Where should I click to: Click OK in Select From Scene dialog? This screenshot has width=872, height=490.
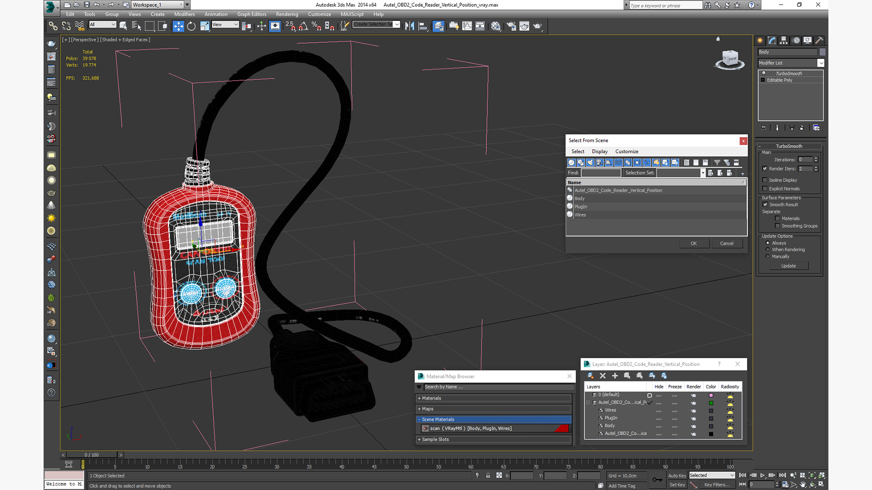(694, 244)
